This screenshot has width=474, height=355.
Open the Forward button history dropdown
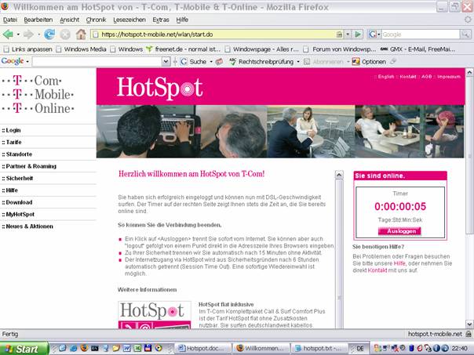pyautogui.click(x=38, y=34)
